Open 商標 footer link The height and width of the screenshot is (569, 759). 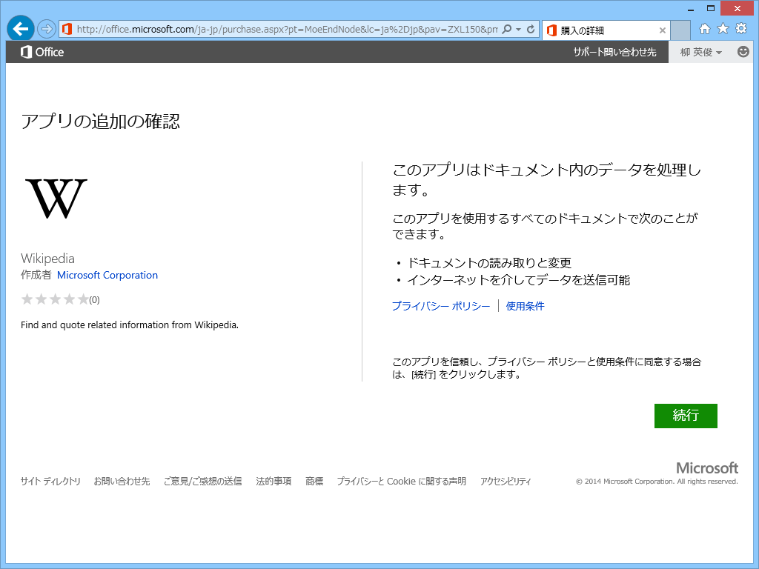click(314, 481)
